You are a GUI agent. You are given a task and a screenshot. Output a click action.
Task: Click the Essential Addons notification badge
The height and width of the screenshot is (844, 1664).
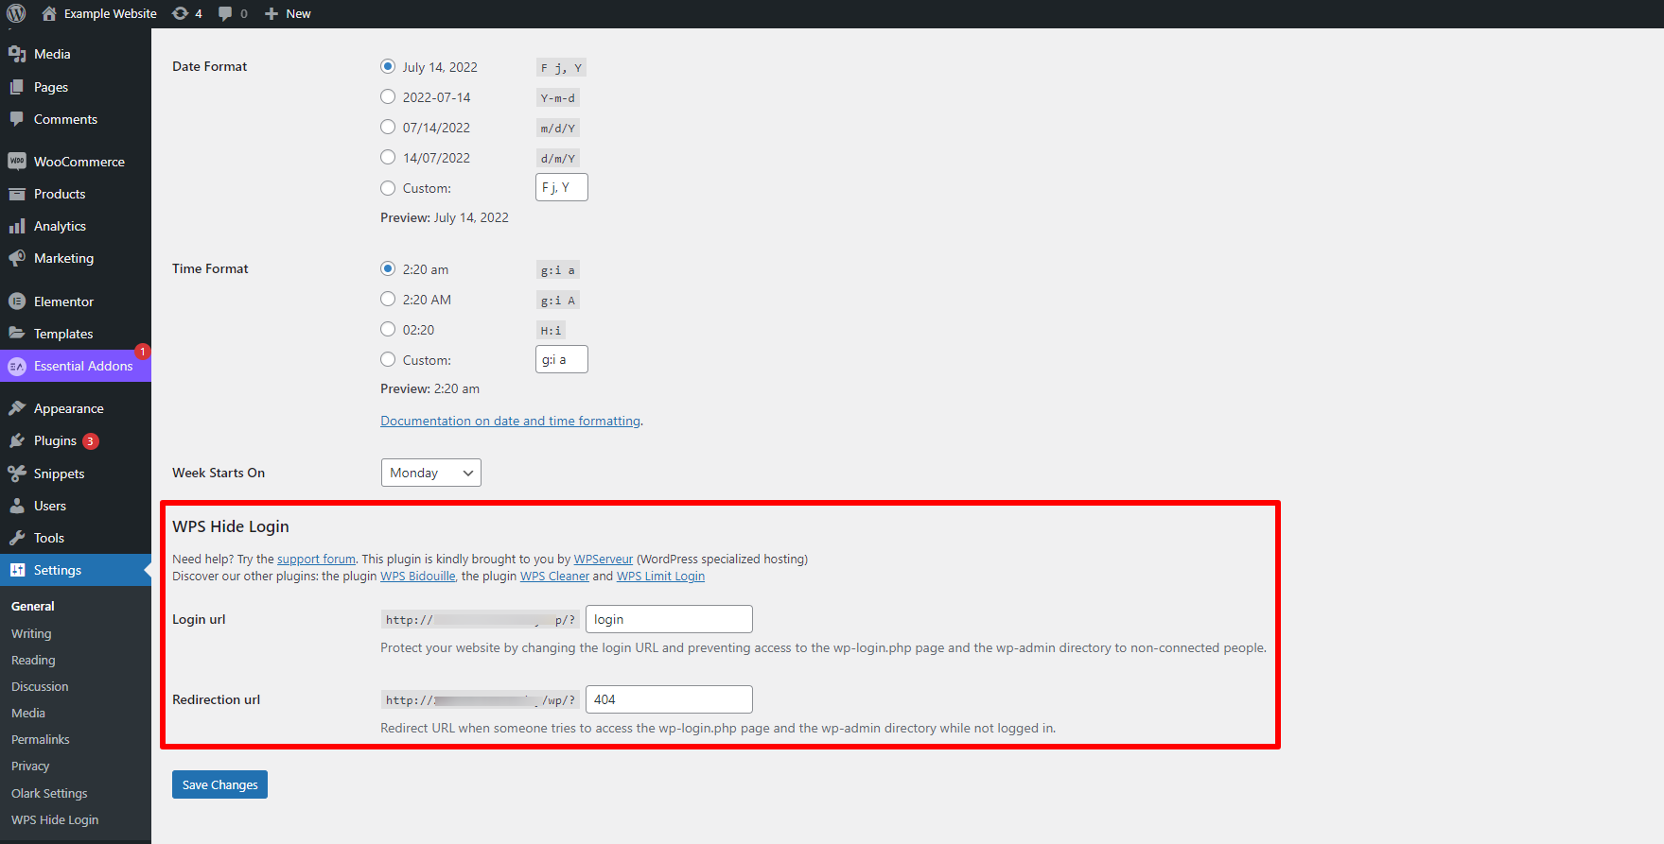coord(143,352)
